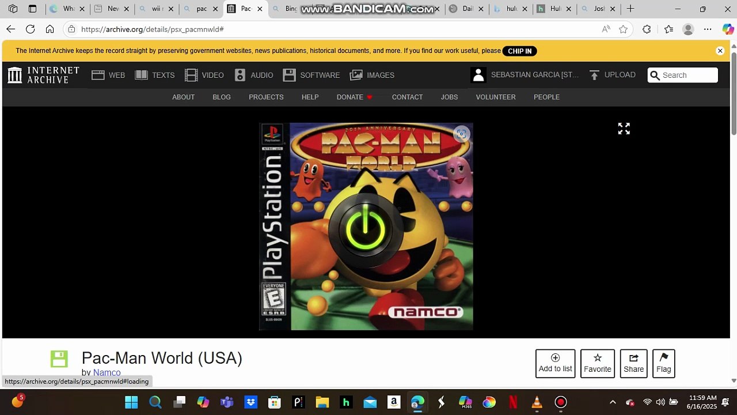Open the Favorites list icon in the toolbar

click(668, 29)
